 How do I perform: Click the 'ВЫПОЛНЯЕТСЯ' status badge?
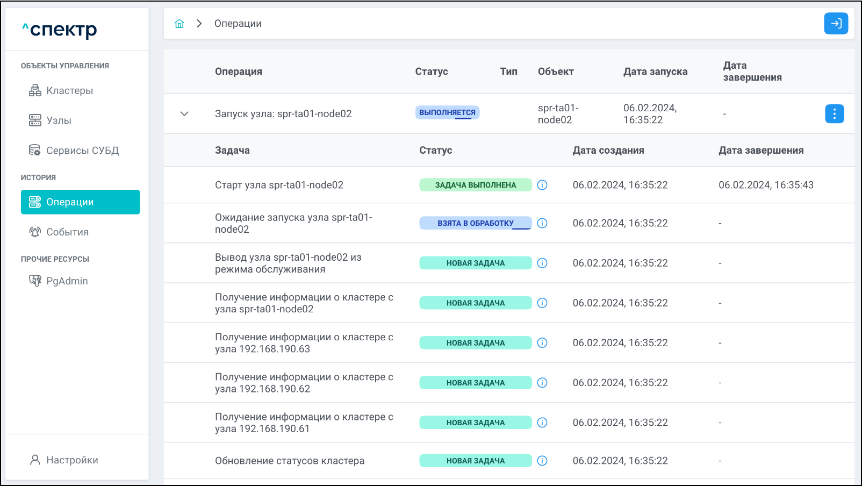click(x=447, y=113)
